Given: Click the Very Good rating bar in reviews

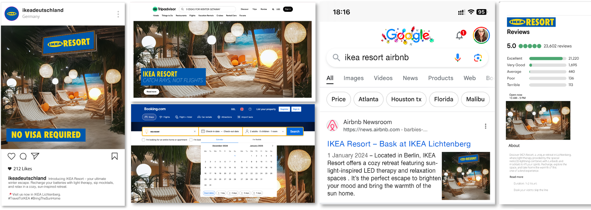Looking at the screenshot, I should (548, 65).
